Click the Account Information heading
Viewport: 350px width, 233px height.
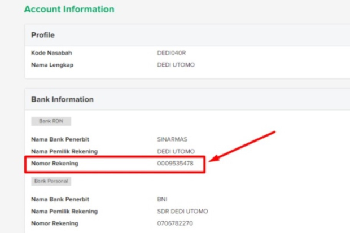pyautogui.click(x=69, y=10)
